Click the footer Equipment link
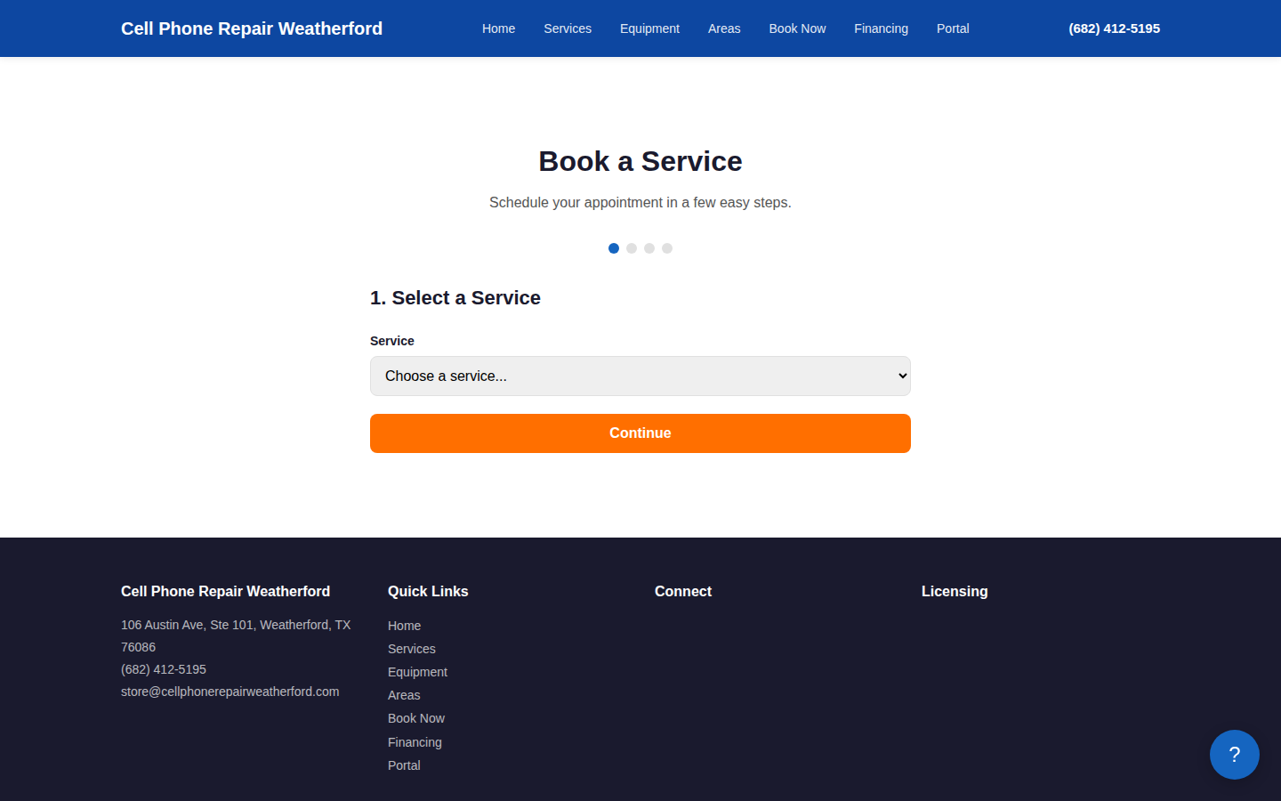This screenshot has width=1281, height=801. [x=417, y=672]
